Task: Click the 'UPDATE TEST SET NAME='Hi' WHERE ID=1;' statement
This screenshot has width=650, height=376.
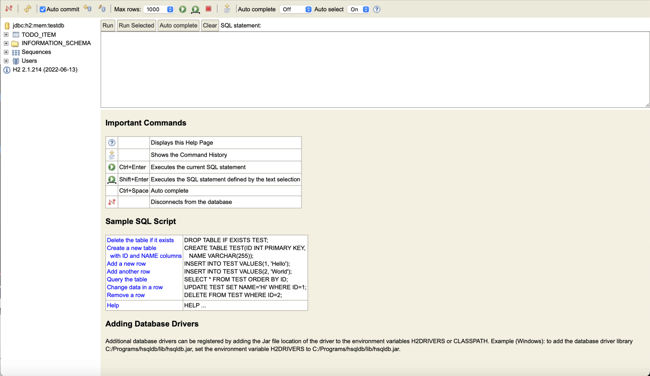Action: [x=245, y=287]
